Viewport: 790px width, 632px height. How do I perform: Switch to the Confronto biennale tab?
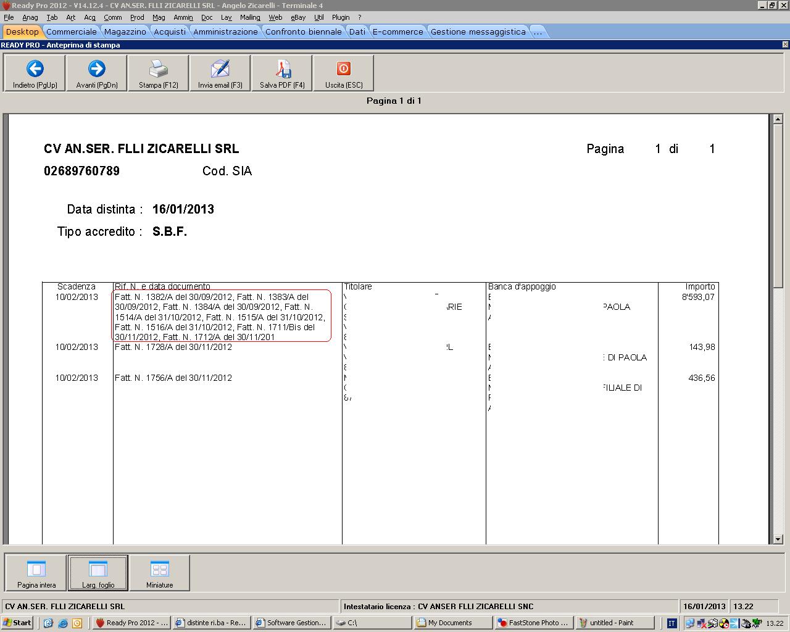304,31
